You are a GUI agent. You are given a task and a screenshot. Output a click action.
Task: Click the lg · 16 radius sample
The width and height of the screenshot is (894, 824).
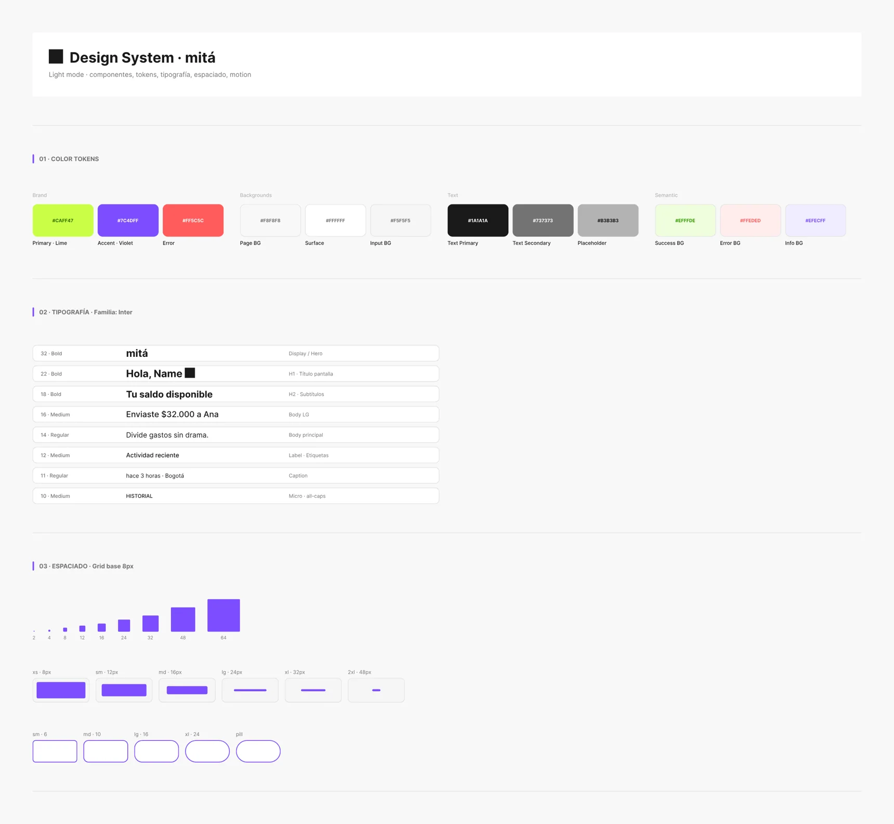click(156, 751)
